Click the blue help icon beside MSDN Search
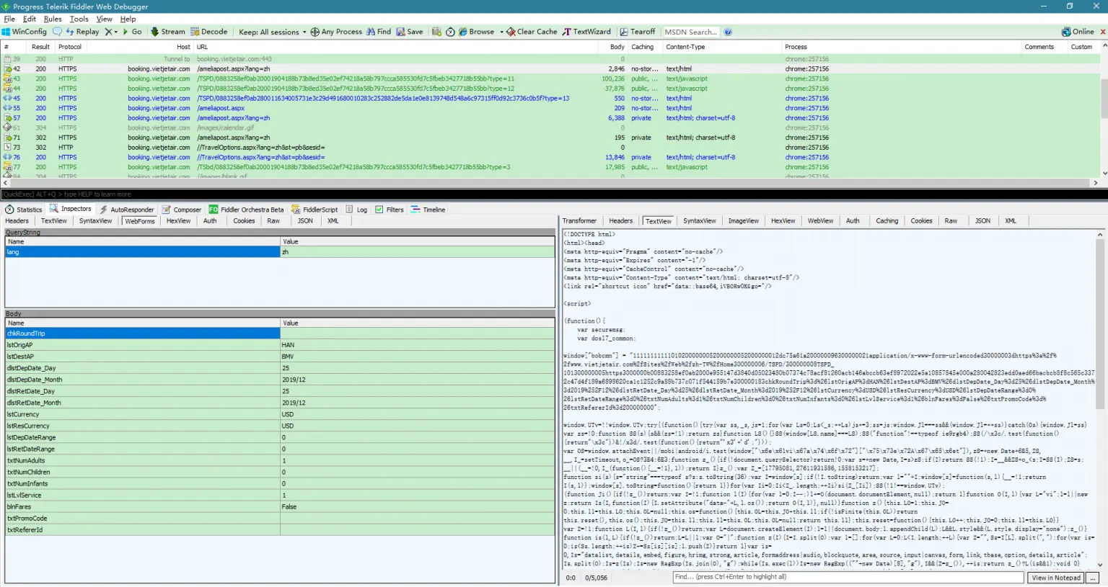The height and width of the screenshot is (587, 1108). pyautogui.click(x=728, y=32)
